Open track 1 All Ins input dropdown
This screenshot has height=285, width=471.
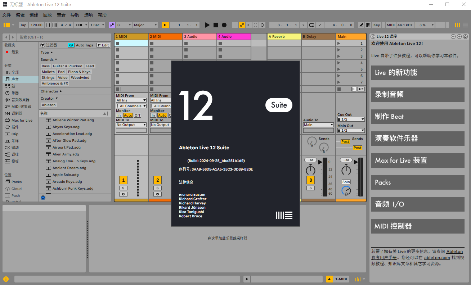(x=131, y=100)
